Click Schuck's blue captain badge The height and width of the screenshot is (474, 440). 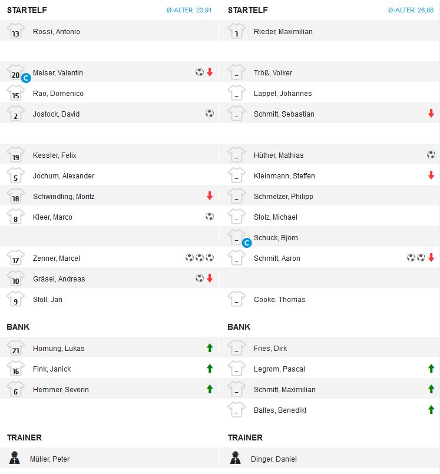[247, 242]
